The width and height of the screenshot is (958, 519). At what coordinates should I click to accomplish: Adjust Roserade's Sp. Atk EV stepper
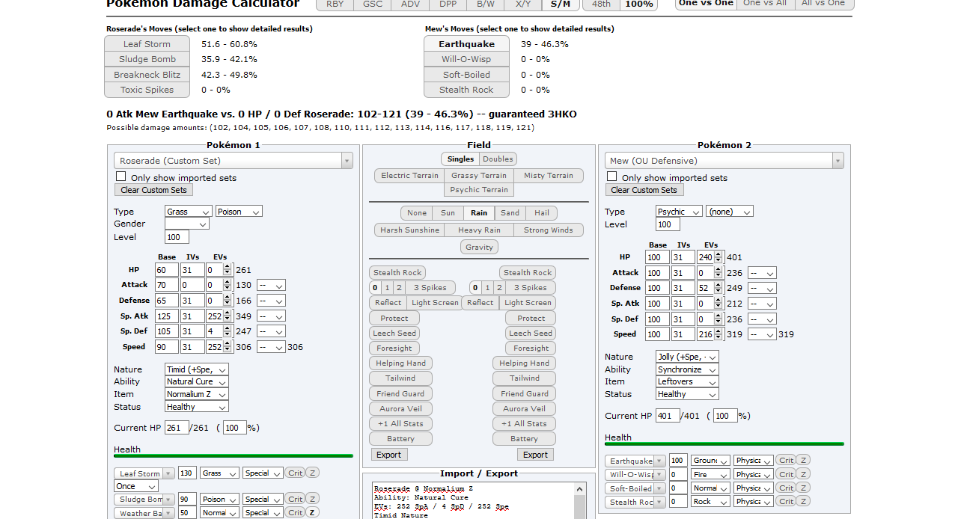(x=228, y=316)
